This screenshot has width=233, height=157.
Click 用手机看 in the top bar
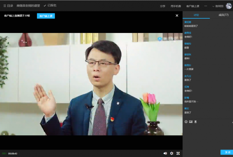(x=176, y=6)
